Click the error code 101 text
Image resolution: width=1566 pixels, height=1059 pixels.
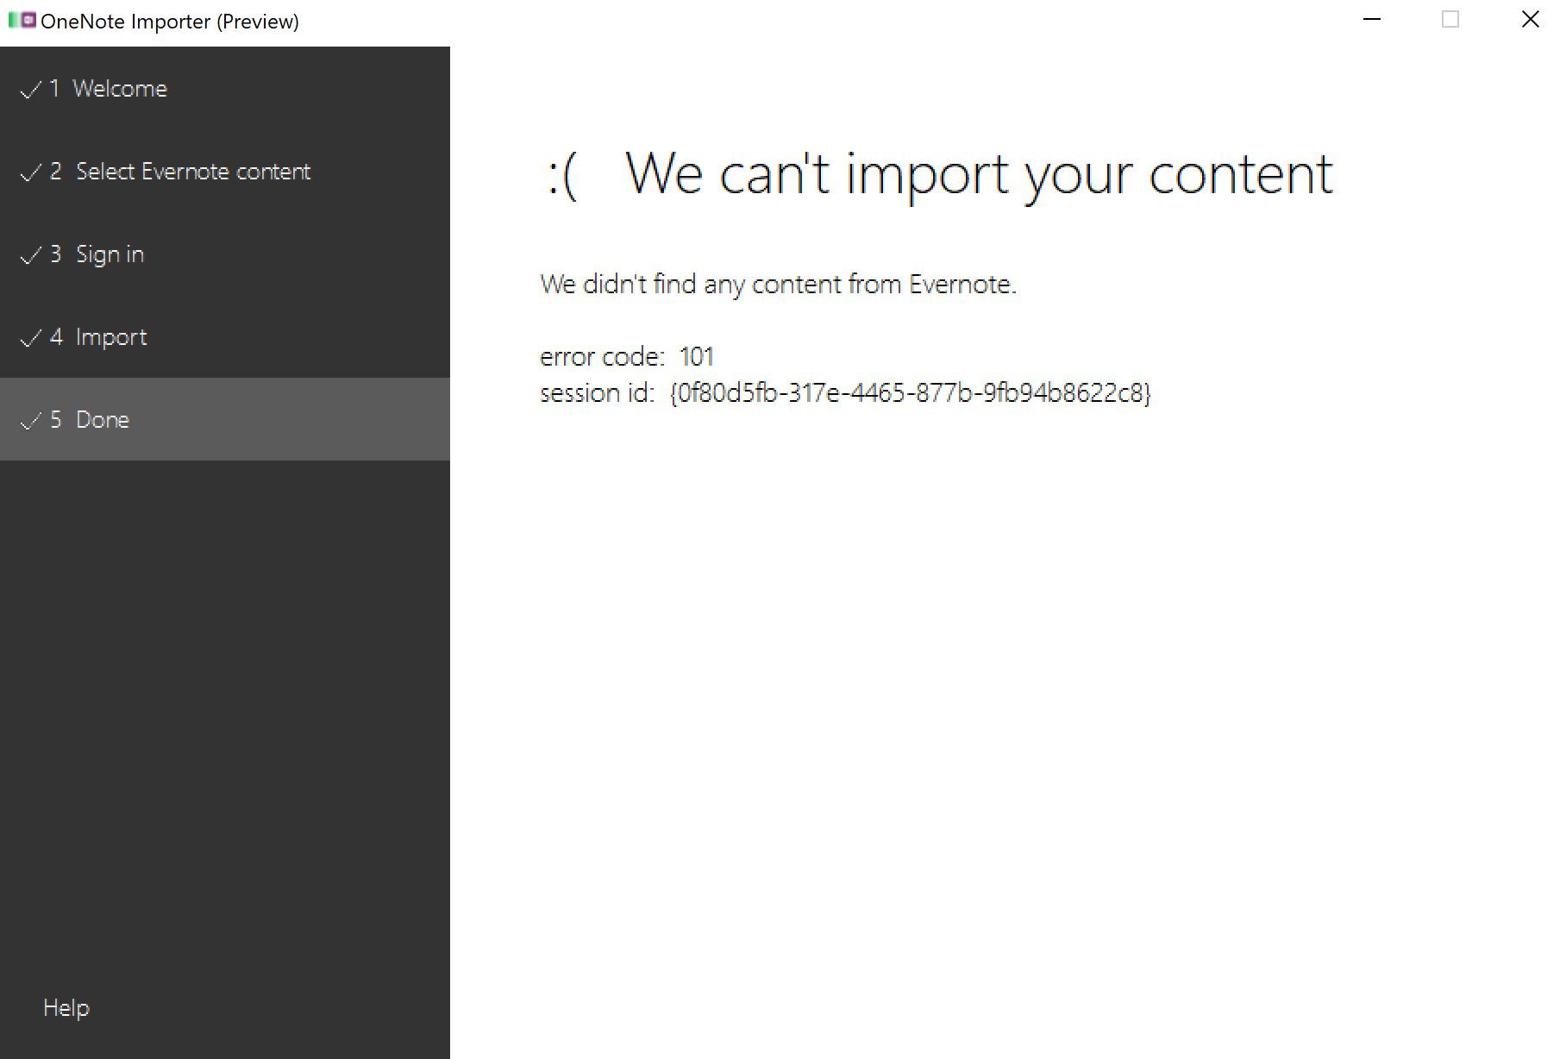click(627, 356)
